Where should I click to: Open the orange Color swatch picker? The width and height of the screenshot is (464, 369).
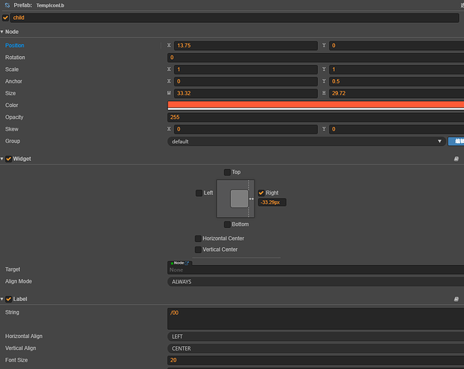click(x=316, y=106)
